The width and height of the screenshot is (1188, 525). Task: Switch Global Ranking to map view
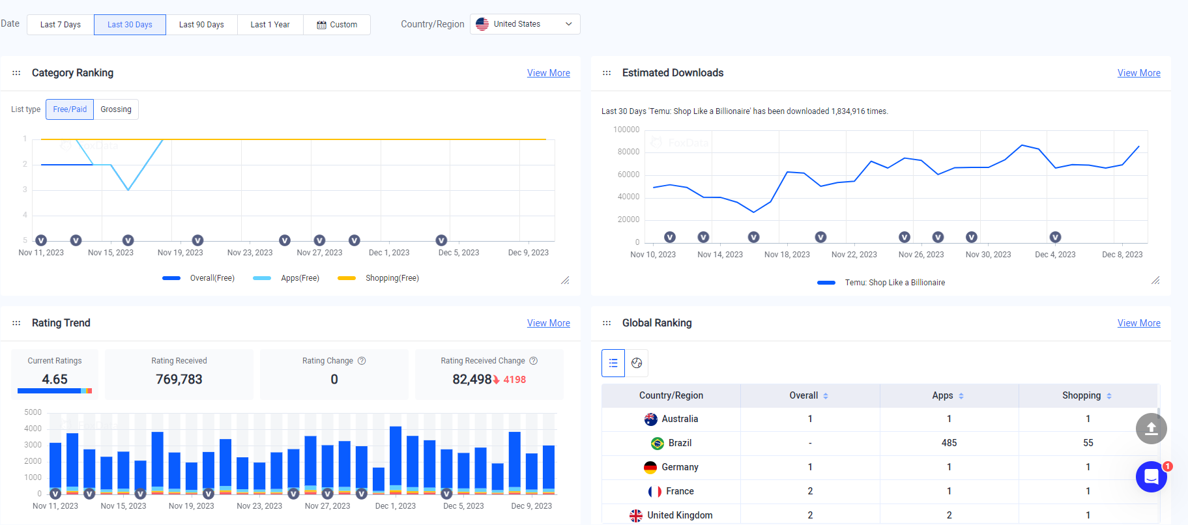pyautogui.click(x=637, y=363)
